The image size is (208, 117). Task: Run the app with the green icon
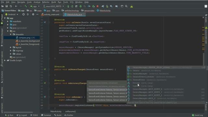pos(68,6)
